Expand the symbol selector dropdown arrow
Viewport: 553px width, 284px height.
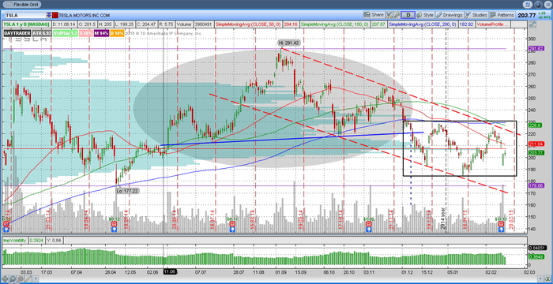click(x=49, y=15)
